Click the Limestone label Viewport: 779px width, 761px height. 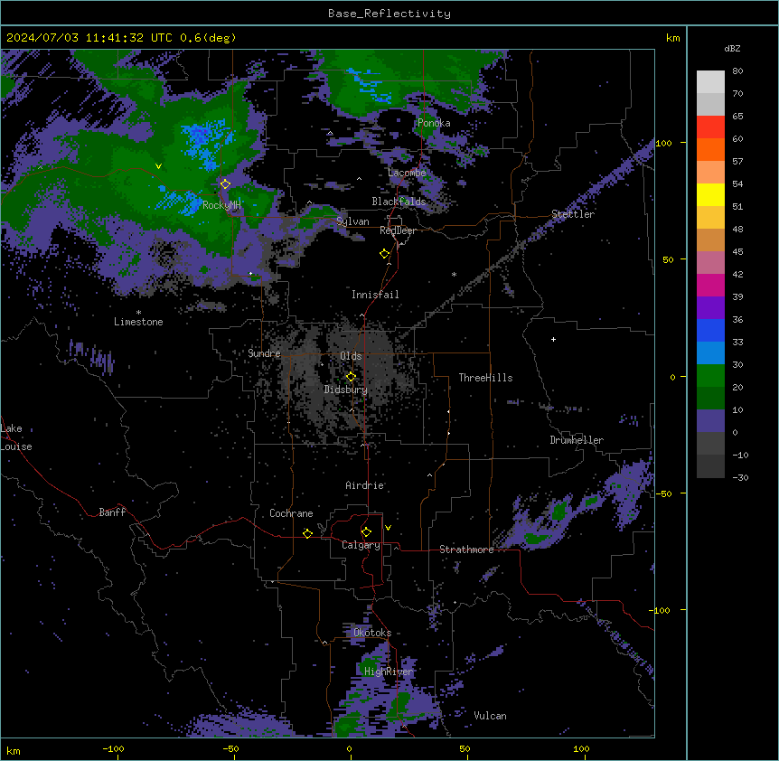click(138, 322)
